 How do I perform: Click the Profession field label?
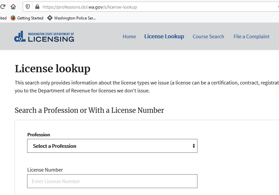coord(39,135)
